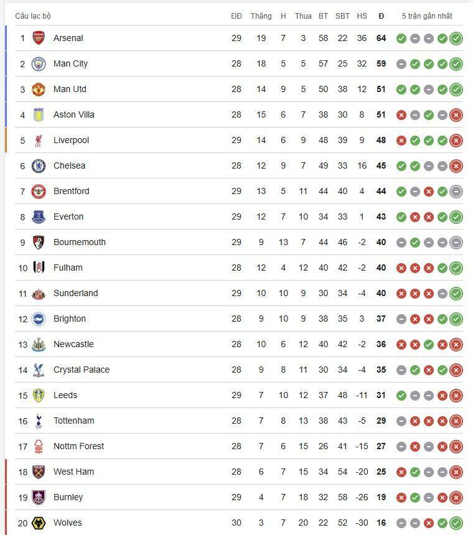
Task: Click the Đ points column header
Action: coord(381,16)
